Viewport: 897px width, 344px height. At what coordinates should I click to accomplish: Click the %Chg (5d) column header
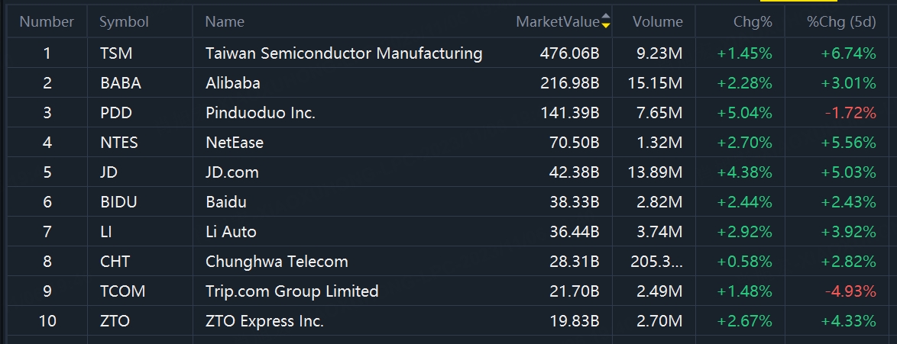(841, 21)
